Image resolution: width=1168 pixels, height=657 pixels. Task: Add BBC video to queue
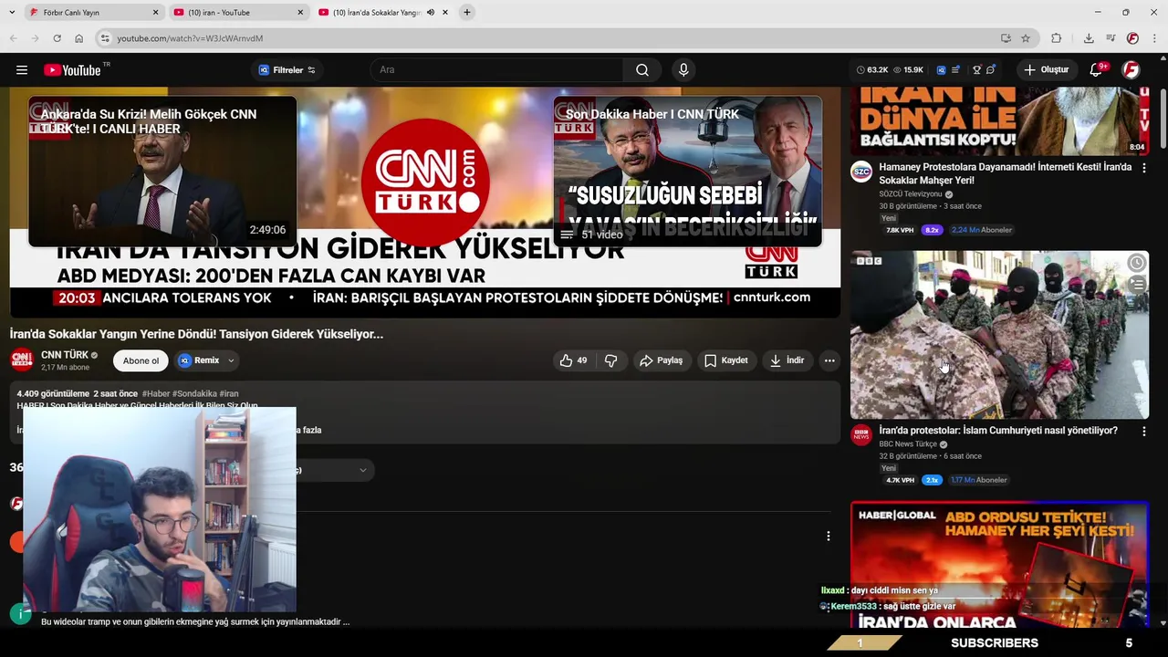coord(1136,285)
